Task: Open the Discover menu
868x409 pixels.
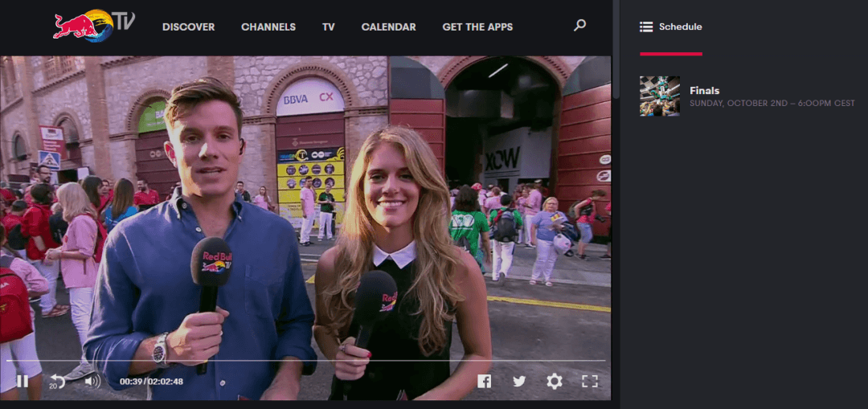Action: (x=188, y=27)
